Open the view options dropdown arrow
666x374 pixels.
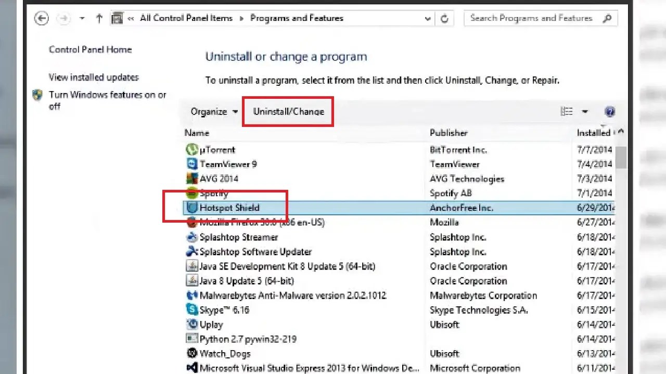click(x=584, y=111)
